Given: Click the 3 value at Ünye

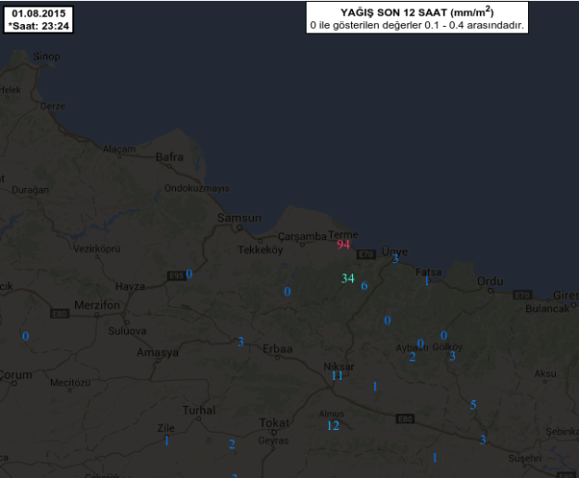Looking at the screenshot, I should 395,258.
